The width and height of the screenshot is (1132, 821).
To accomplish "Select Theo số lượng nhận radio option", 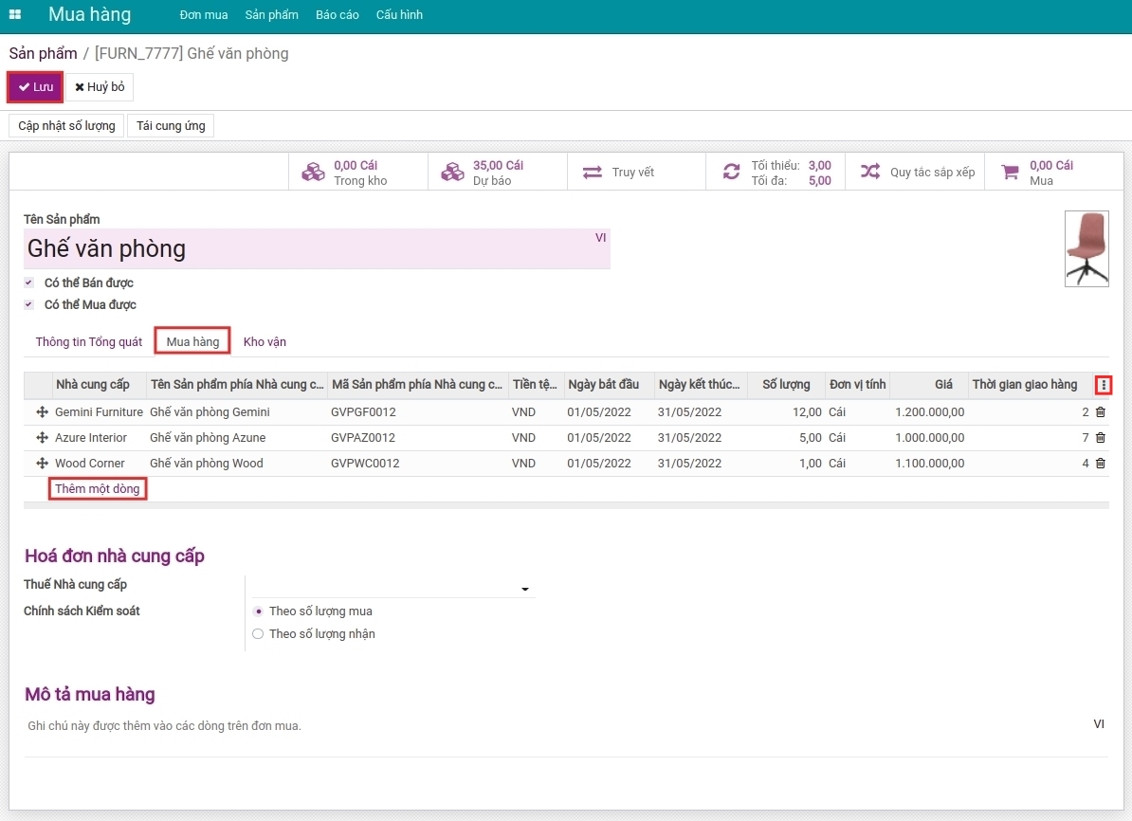I will pyautogui.click(x=258, y=634).
